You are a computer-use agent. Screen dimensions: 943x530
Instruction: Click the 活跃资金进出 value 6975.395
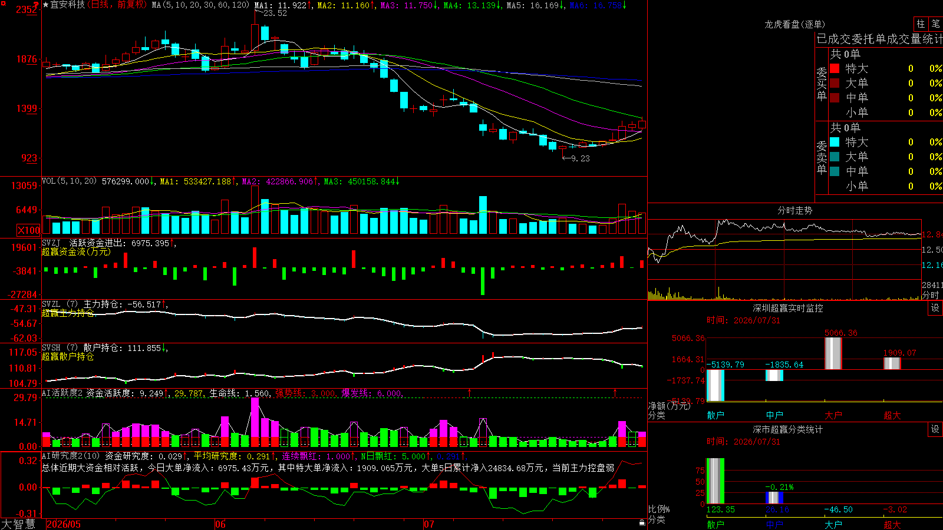click(150, 243)
